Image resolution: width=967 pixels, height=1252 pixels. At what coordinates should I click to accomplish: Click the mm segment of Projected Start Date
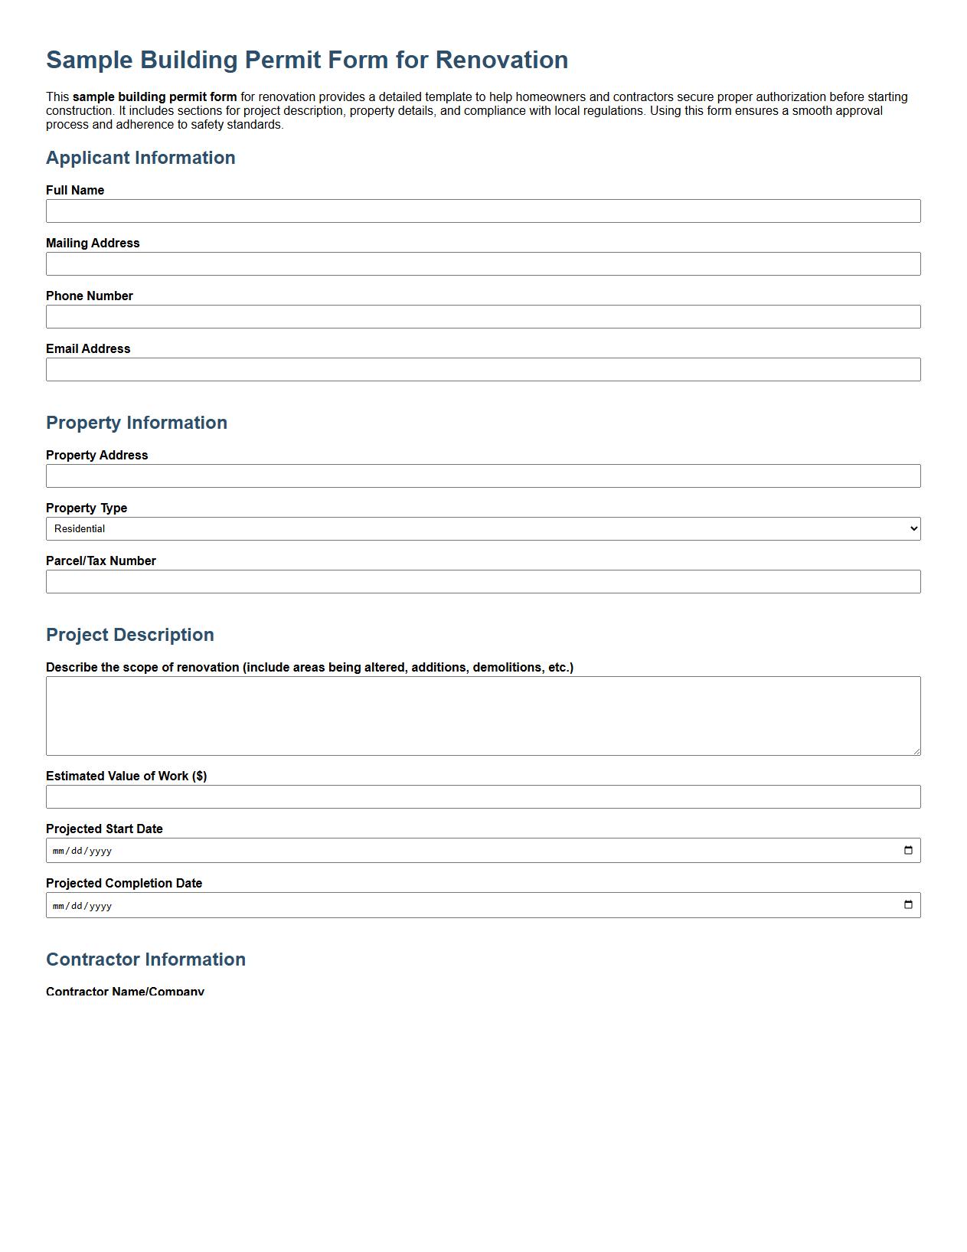pos(57,849)
